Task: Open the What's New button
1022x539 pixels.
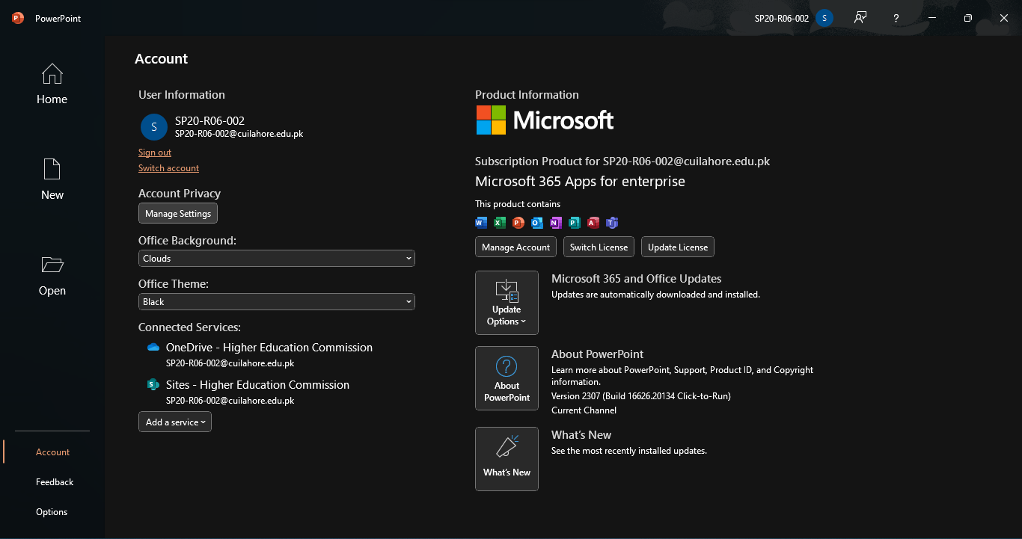Action: tap(507, 459)
